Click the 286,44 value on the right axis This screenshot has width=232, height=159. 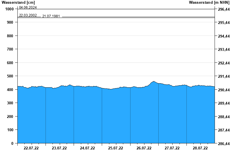tap(224, 144)
